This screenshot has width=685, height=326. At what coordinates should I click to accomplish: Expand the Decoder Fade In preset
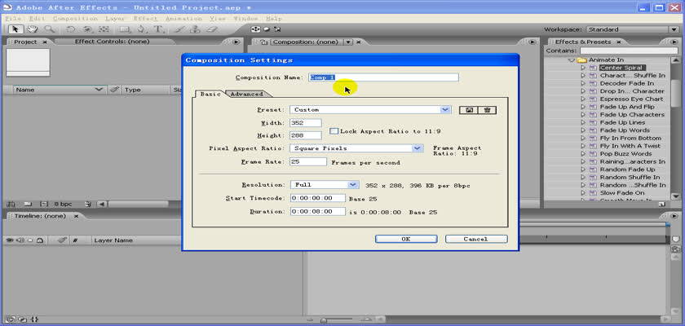coord(583,83)
